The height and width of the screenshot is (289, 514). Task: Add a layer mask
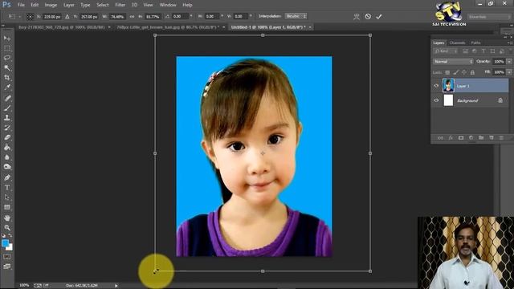461,138
